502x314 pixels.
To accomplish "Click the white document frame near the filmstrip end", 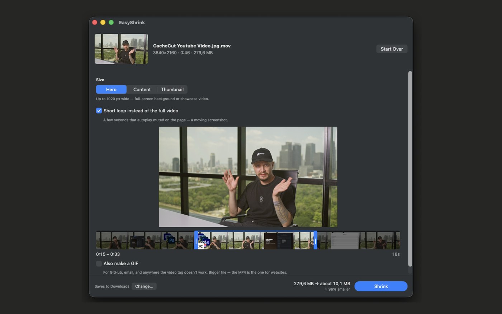I will click(x=344, y=240).
